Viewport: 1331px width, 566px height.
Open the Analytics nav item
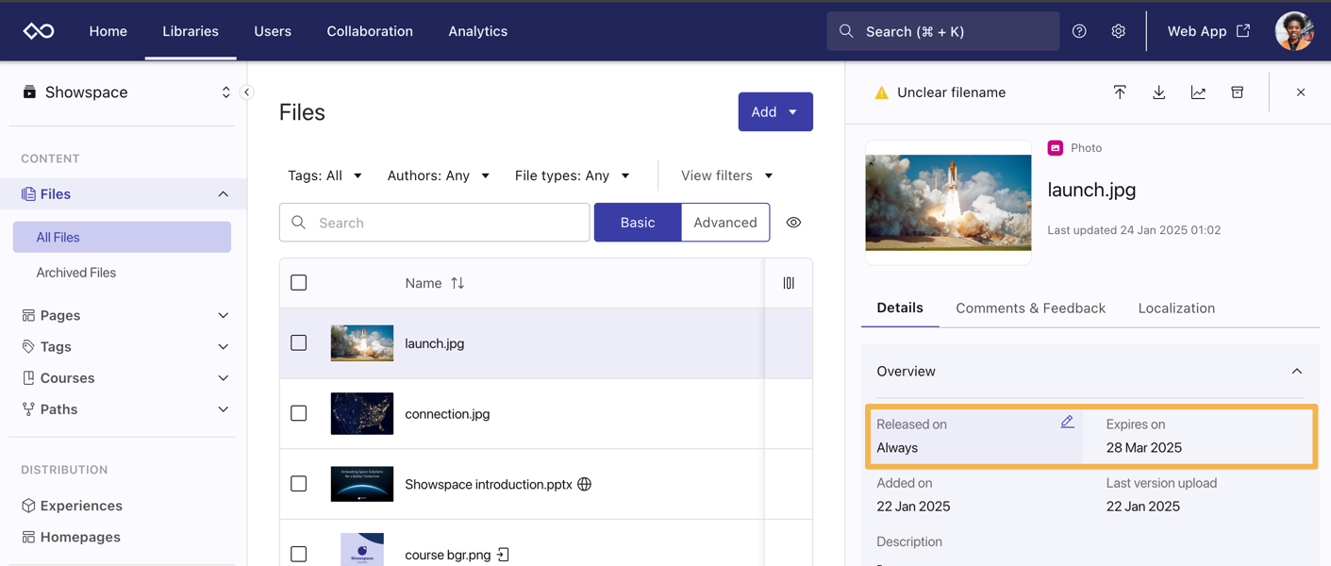478,31
